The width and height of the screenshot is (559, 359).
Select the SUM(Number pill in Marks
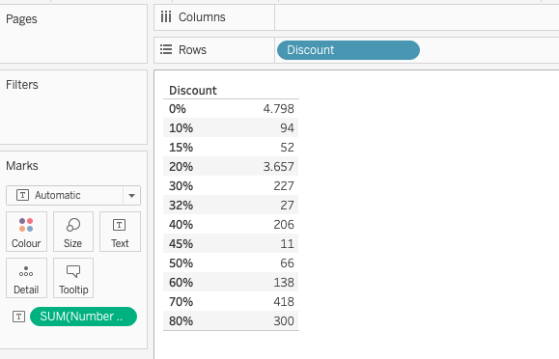point(83,317)
